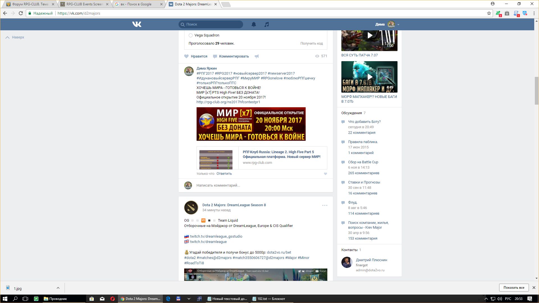Click the Dota 2 Majors community avatar

[x=191, y=208]
